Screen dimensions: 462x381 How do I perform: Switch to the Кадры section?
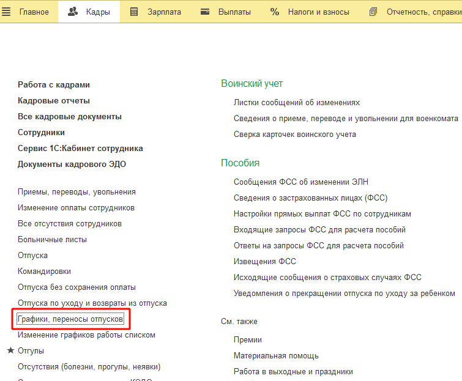click(x=98, y=12)
